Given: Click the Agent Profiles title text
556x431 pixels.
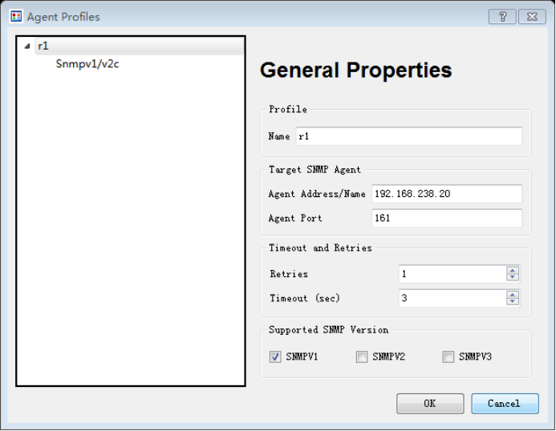Looking at the screenshot, I should point(63,17).
